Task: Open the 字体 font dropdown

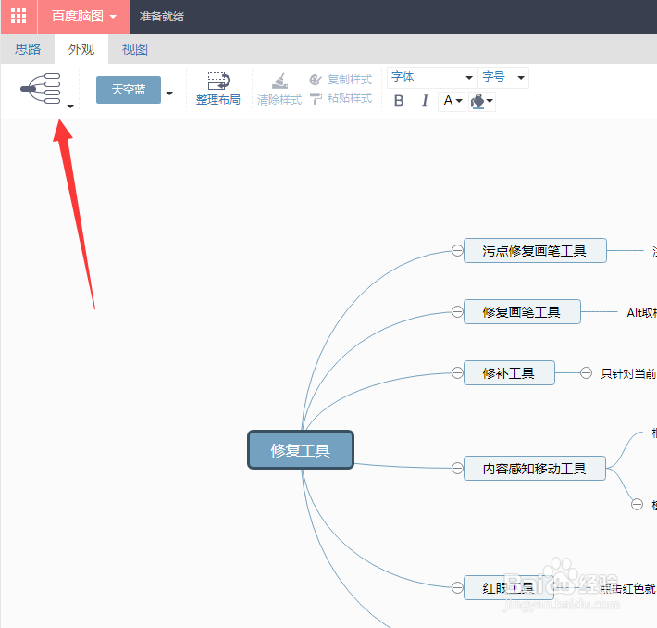Action: pos(431,77)
